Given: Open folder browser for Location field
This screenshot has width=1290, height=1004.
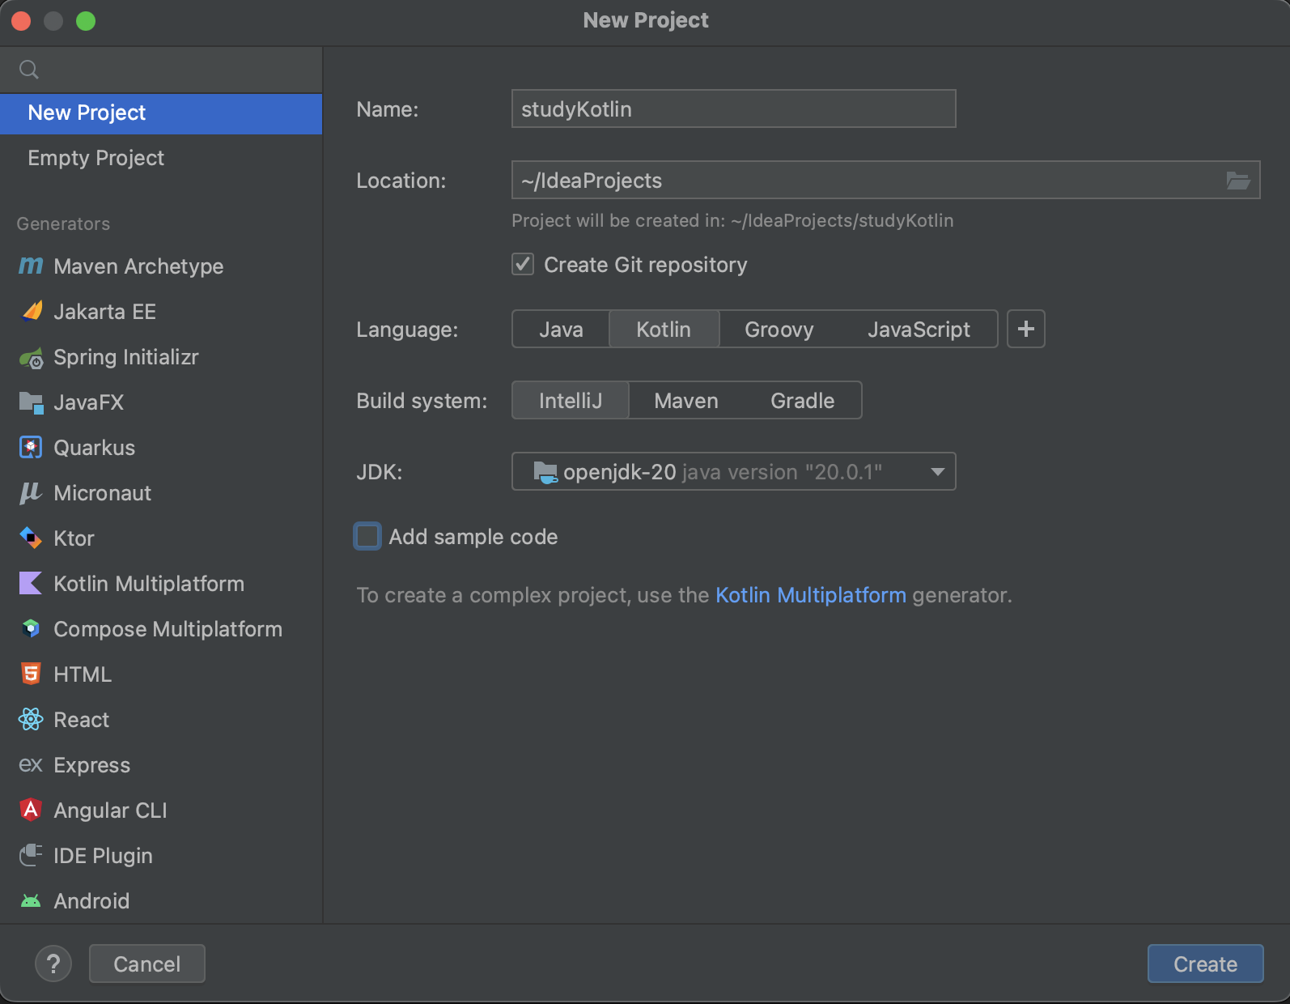Looking at the screenshot, I should click(x=1238, y=181).
